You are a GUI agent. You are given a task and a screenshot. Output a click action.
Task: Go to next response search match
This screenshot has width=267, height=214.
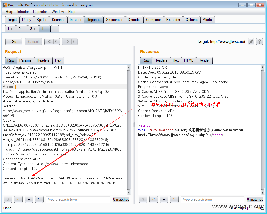174,199
